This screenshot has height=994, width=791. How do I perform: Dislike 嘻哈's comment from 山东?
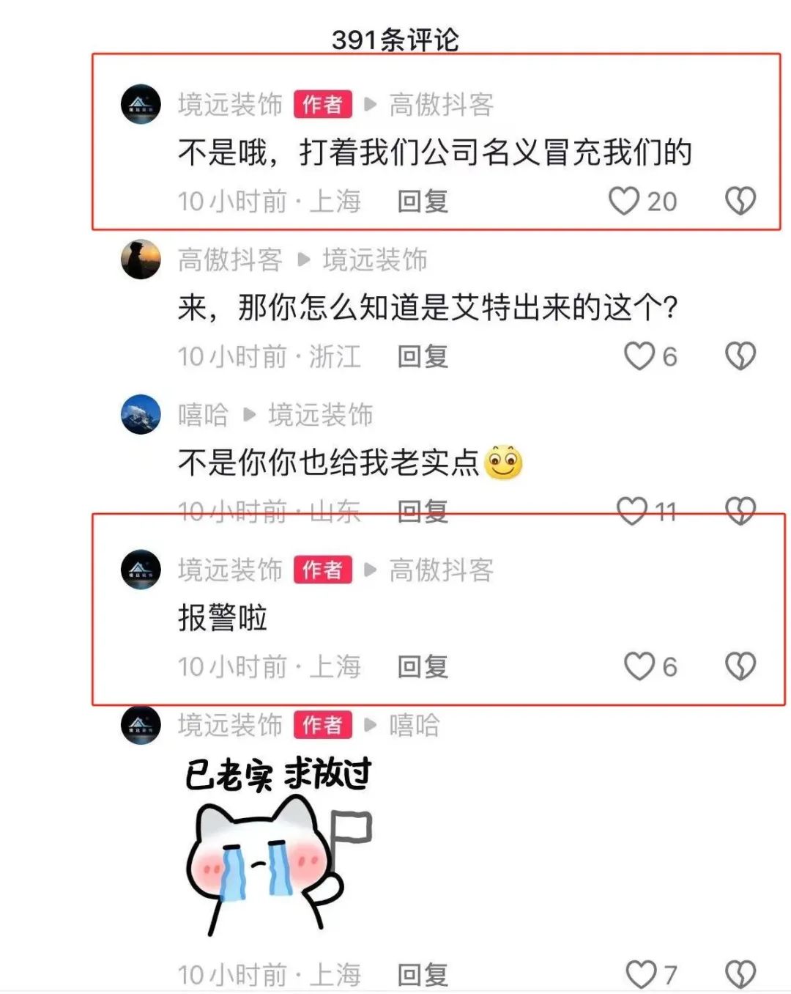740,511
